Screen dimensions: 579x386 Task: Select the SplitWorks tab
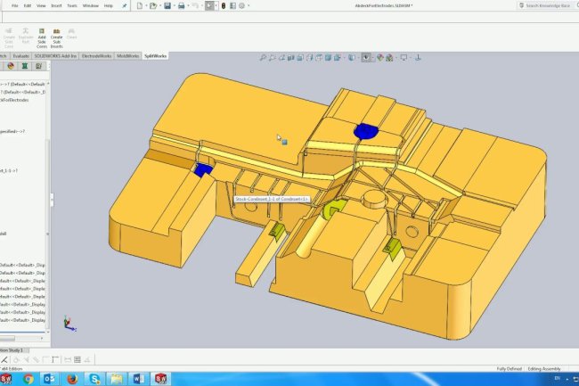pyautogui.click(x=156, y=56)
